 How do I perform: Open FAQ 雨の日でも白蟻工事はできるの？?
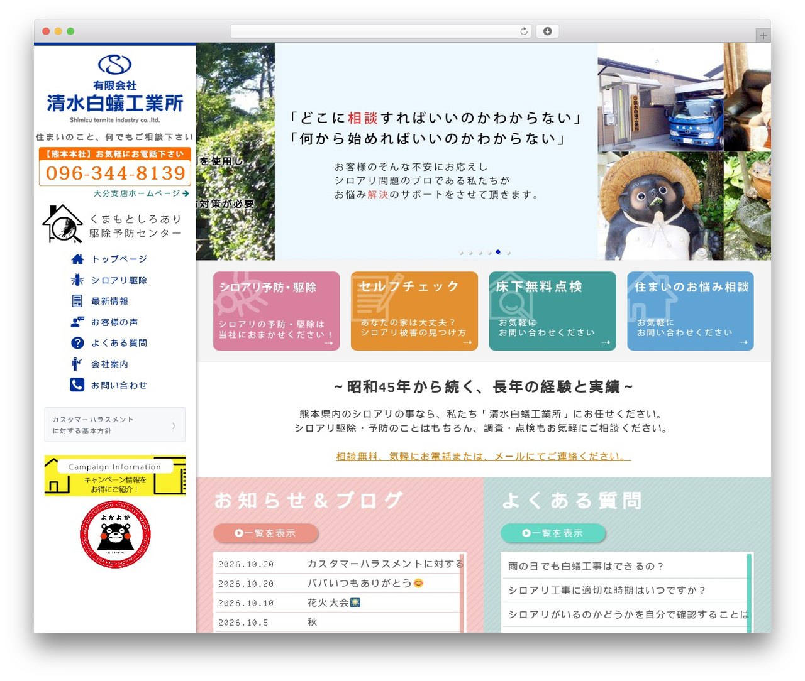586,566
